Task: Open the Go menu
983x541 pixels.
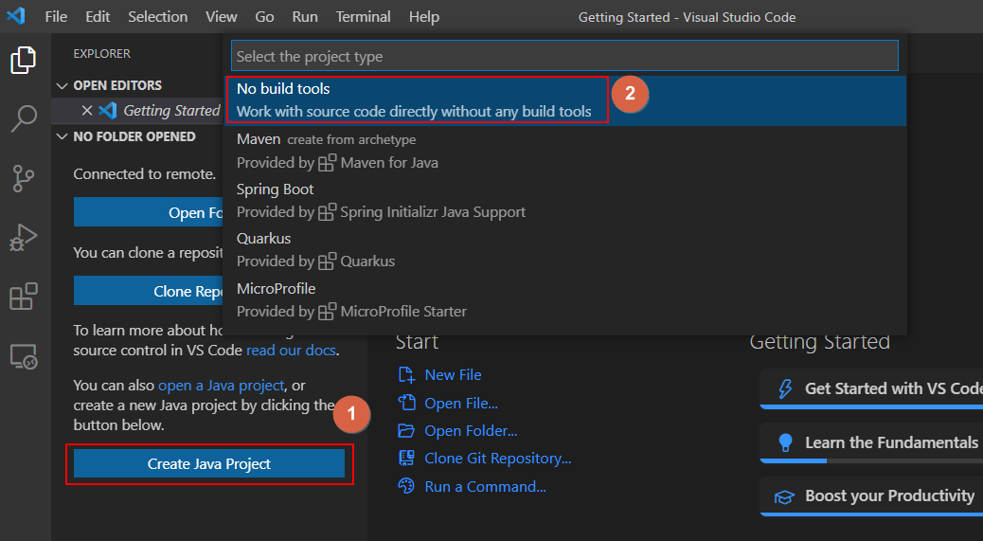Action: pyautogui.click(x=264, y=17)
